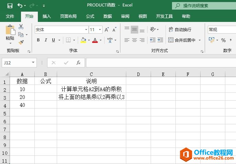This screenshot has width=236, height=164.
Task: Toggle Italic formatting
Action: (46, 40)
